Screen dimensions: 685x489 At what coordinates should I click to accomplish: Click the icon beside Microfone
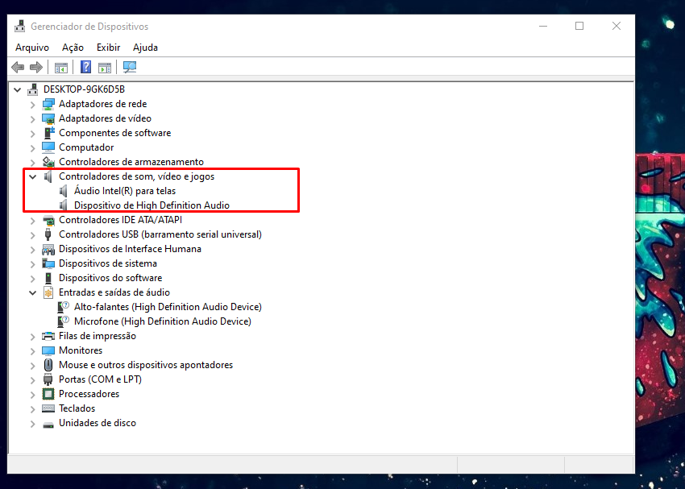tap(64, 321)
